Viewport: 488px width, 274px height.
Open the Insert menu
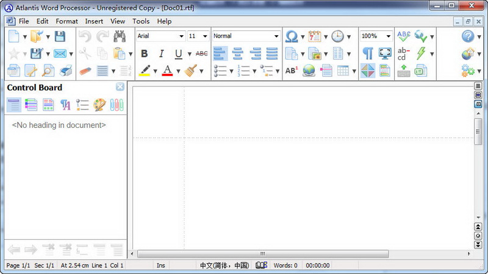pos(94,21)
